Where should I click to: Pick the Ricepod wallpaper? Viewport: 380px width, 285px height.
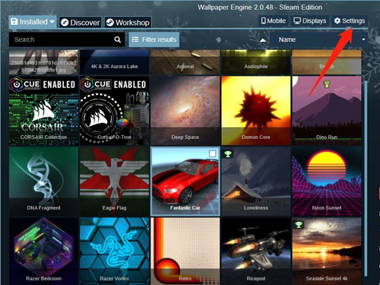[256, 252]
